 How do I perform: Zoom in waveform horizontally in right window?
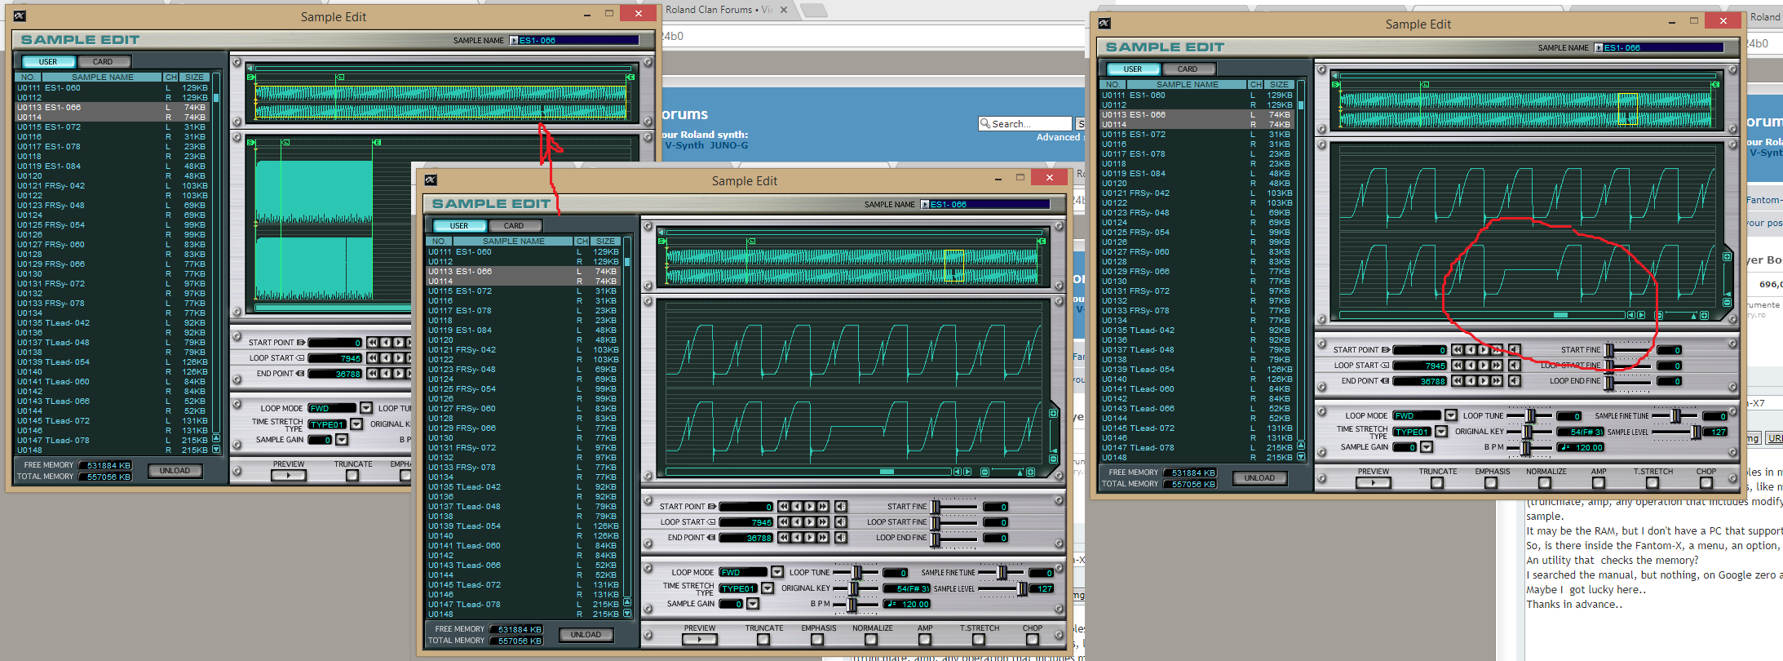coord(1704,315)
